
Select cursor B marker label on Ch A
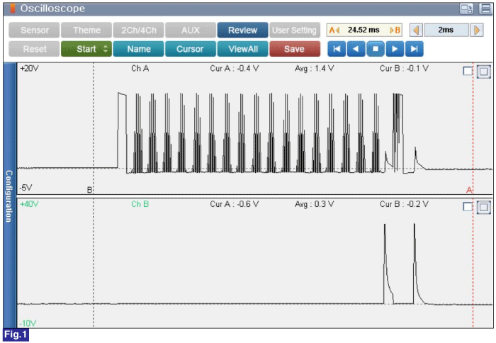point(89,190)
